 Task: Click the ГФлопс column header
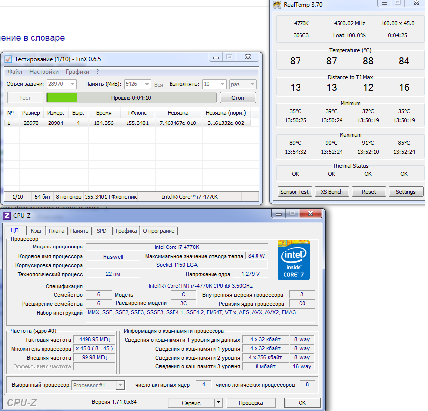pyautogui.click(x=137, y=113)
